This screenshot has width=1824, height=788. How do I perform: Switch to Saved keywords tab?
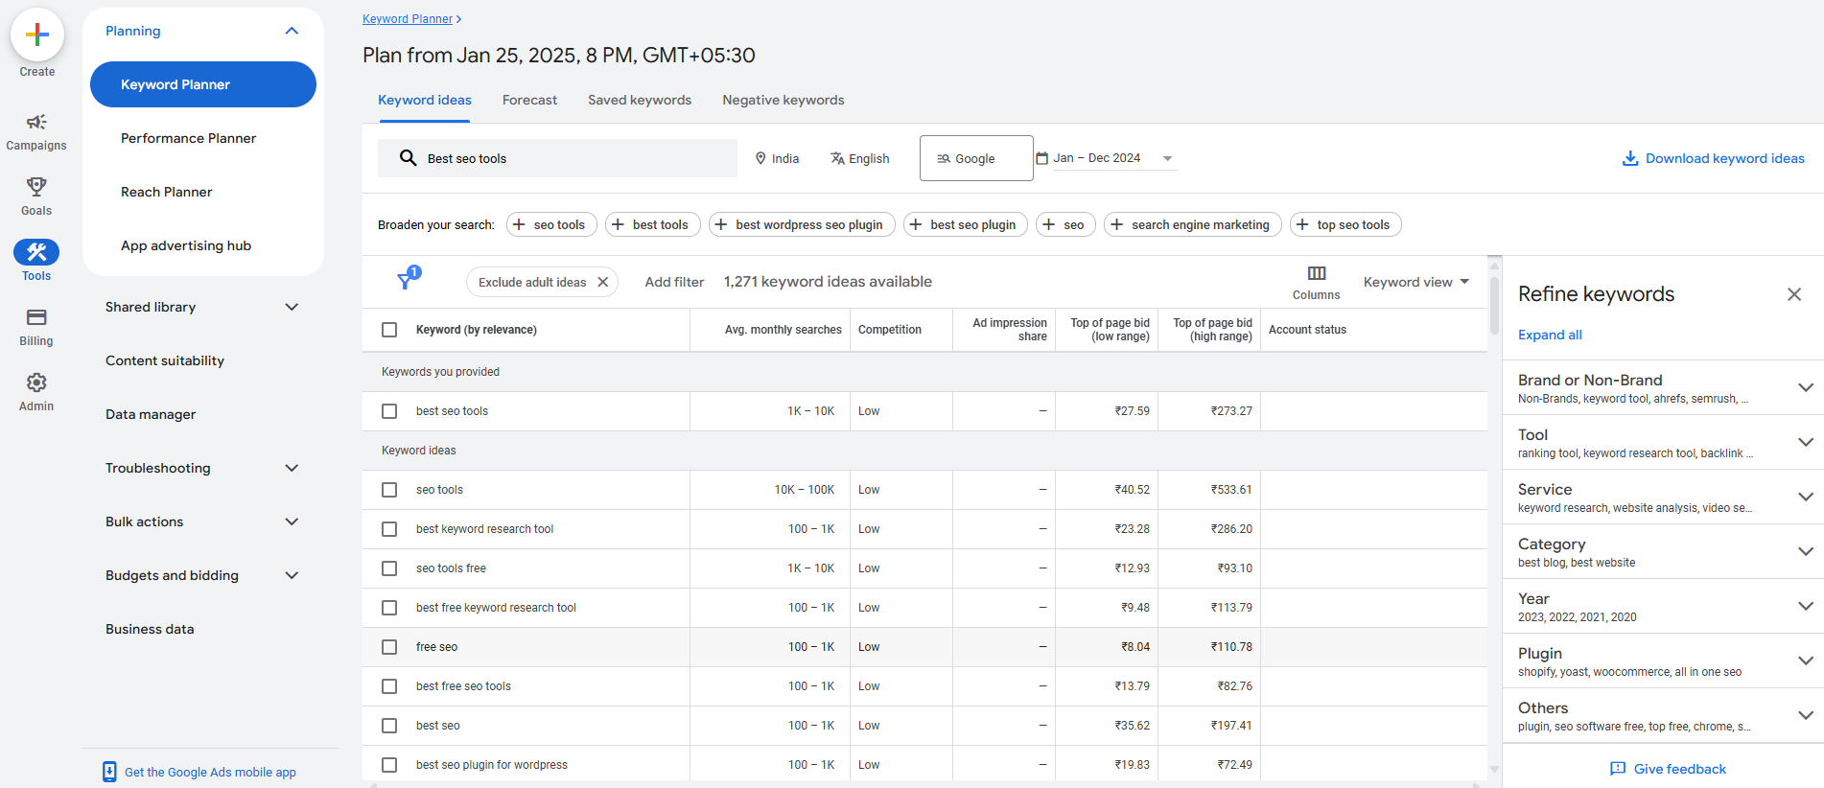point(640,100)
